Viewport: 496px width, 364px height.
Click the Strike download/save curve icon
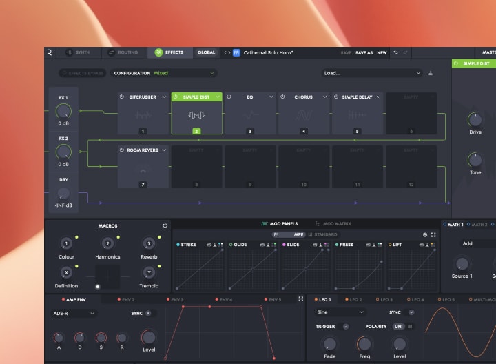[215, 245]
